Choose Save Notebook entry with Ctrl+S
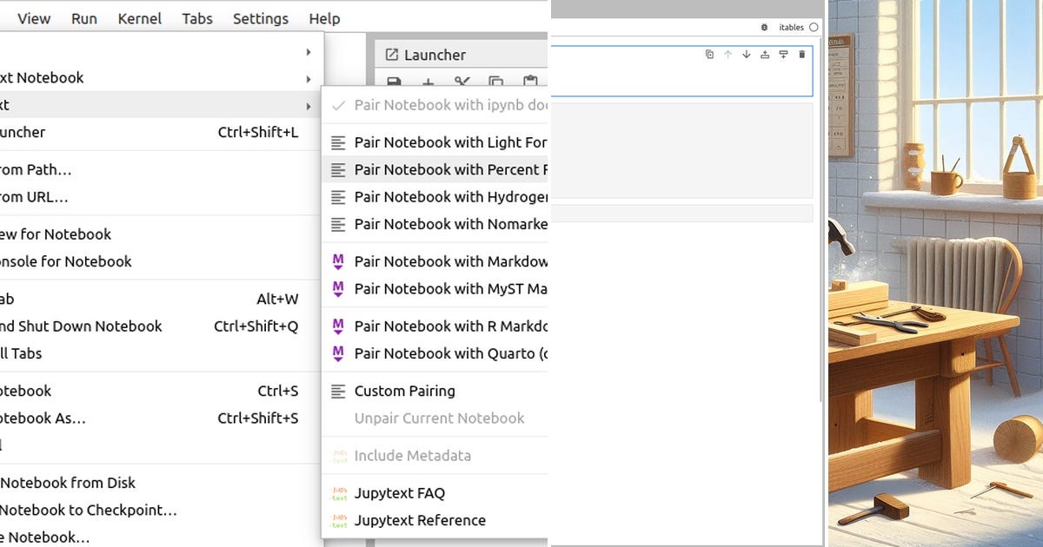 [x=161, y=392]
